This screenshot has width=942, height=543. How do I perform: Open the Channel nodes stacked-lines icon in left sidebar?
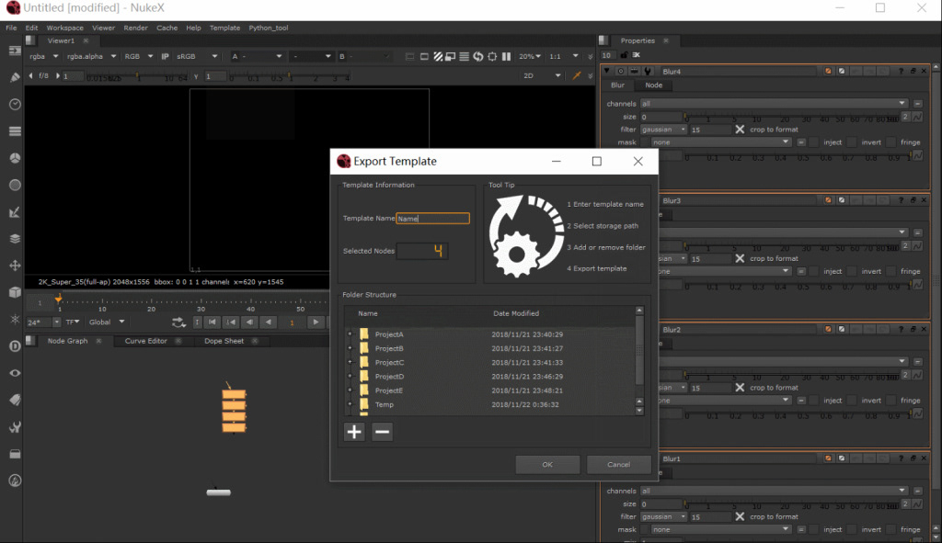(15, 131)
